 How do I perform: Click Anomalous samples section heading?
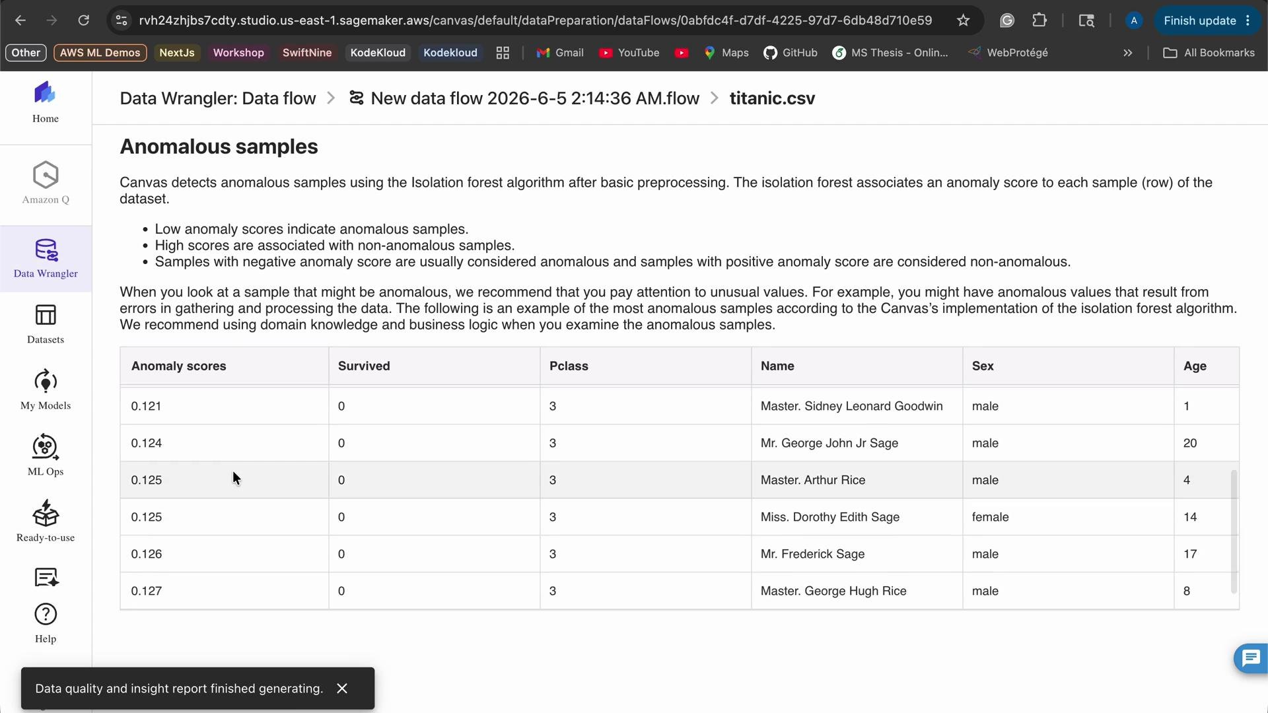[219, 147]
